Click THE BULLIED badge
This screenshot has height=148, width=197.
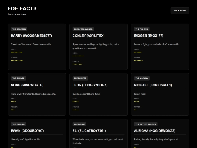pos(19,124)
